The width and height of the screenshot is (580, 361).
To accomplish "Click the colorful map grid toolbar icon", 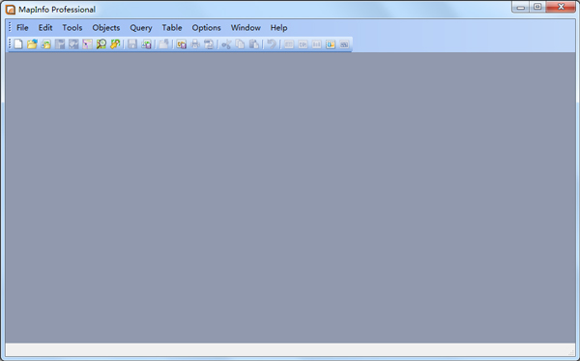I will click(x=87, y=44).
